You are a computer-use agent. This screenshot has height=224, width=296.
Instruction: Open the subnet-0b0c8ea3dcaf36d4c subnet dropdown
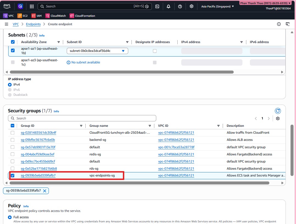click(97, 51)
